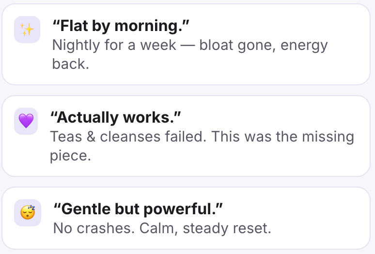Select the "Gentle but powerful." heading
The image size is (375, 254).
(x=138, y=209)
